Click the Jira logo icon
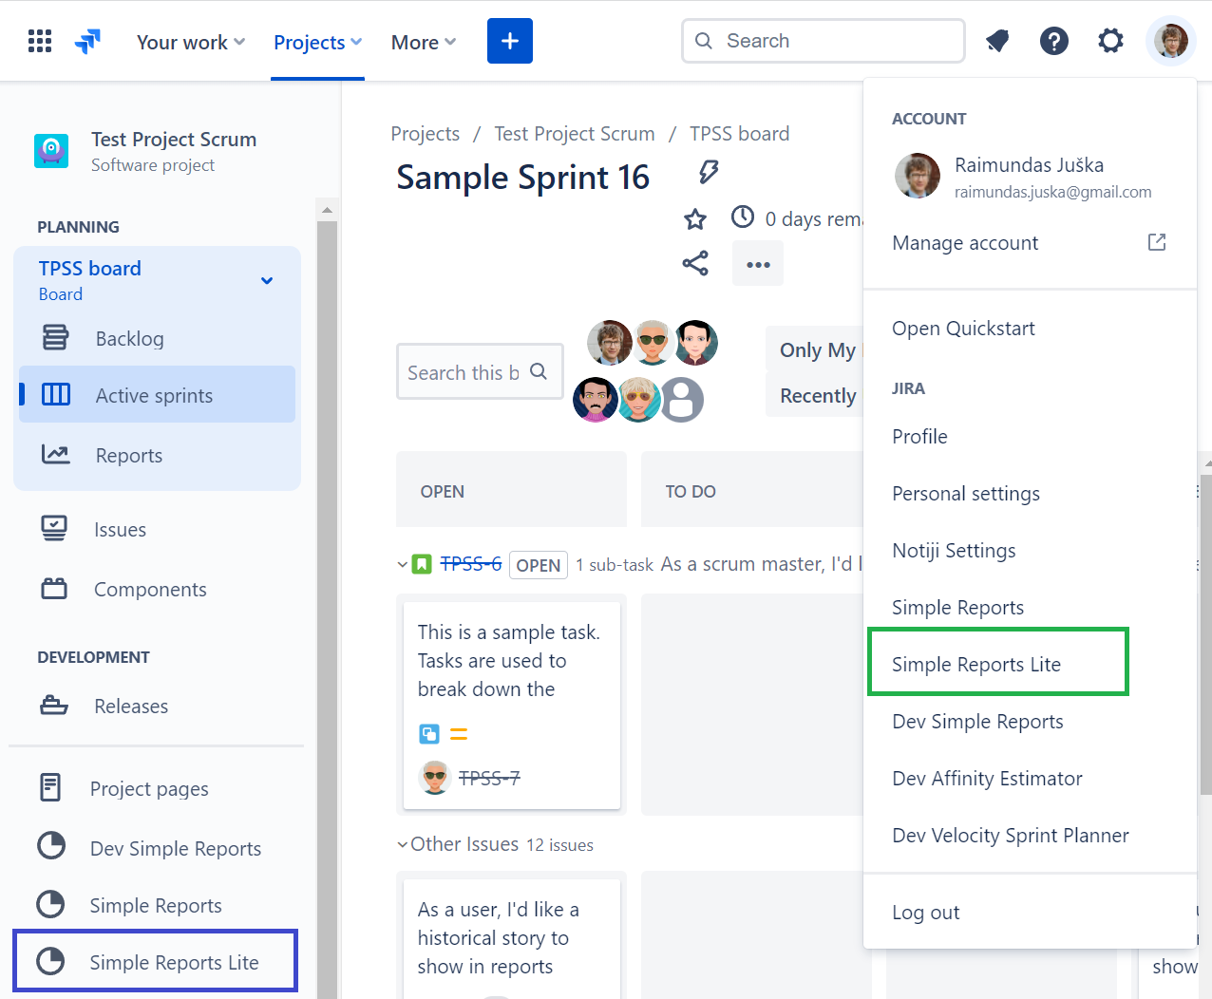Viewport: 1212px width, 999px height. 88,41
